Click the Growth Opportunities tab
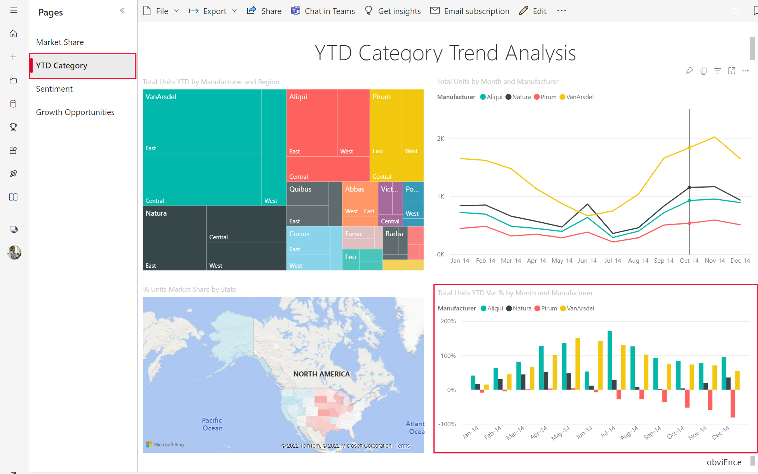The width and height of the screenshot is (758, 474). tap(76, 112)
